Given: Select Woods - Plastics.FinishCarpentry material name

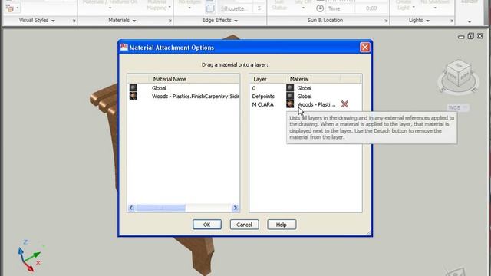Looking at the screenshot, I should (196, 96).
